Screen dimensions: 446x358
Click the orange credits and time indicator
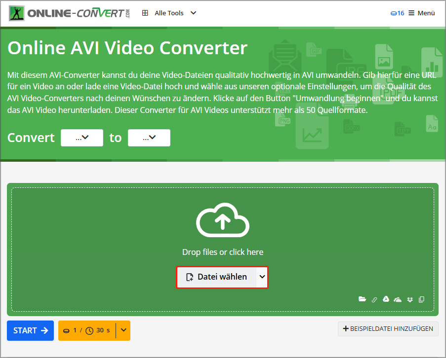pos(87,330)
